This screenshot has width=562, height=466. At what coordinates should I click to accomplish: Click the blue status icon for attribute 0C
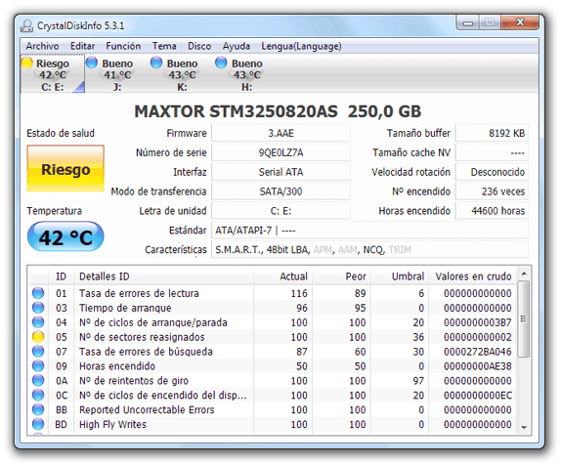38,395
